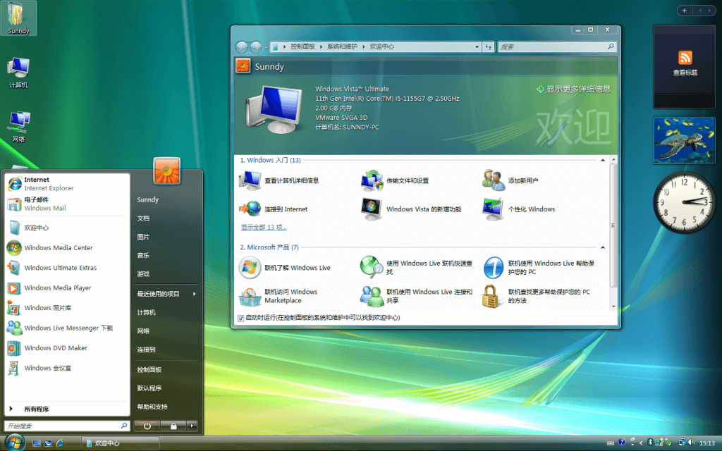The image size is (722, 451).
Task: Select 个性化 Windows item
Action: tap(519, 209)
